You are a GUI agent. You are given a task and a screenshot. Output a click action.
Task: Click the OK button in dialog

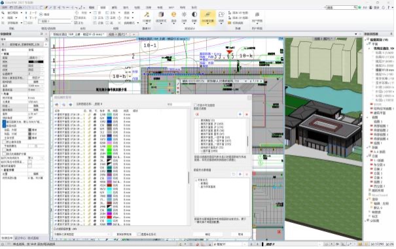point(207,235)
